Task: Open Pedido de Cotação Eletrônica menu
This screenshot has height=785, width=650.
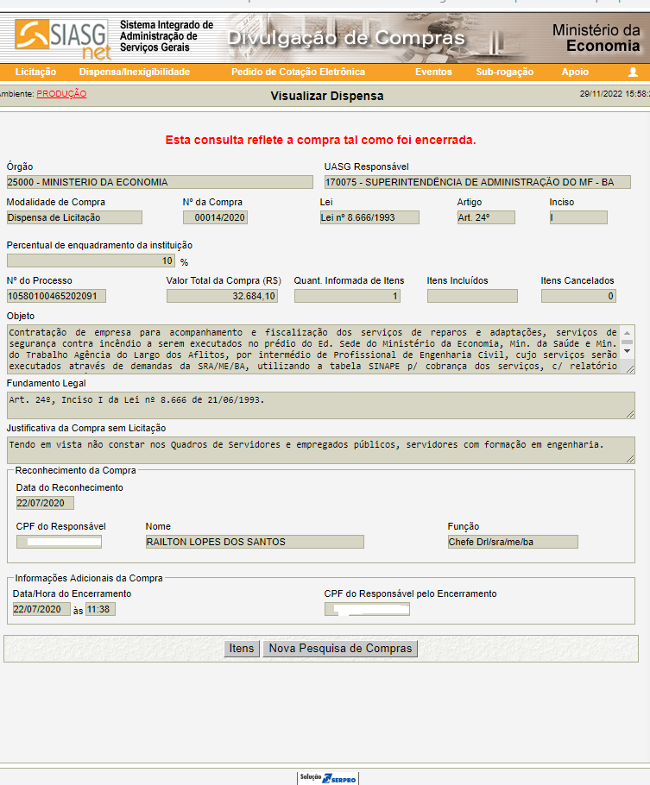Action: (x=298, y=72)
